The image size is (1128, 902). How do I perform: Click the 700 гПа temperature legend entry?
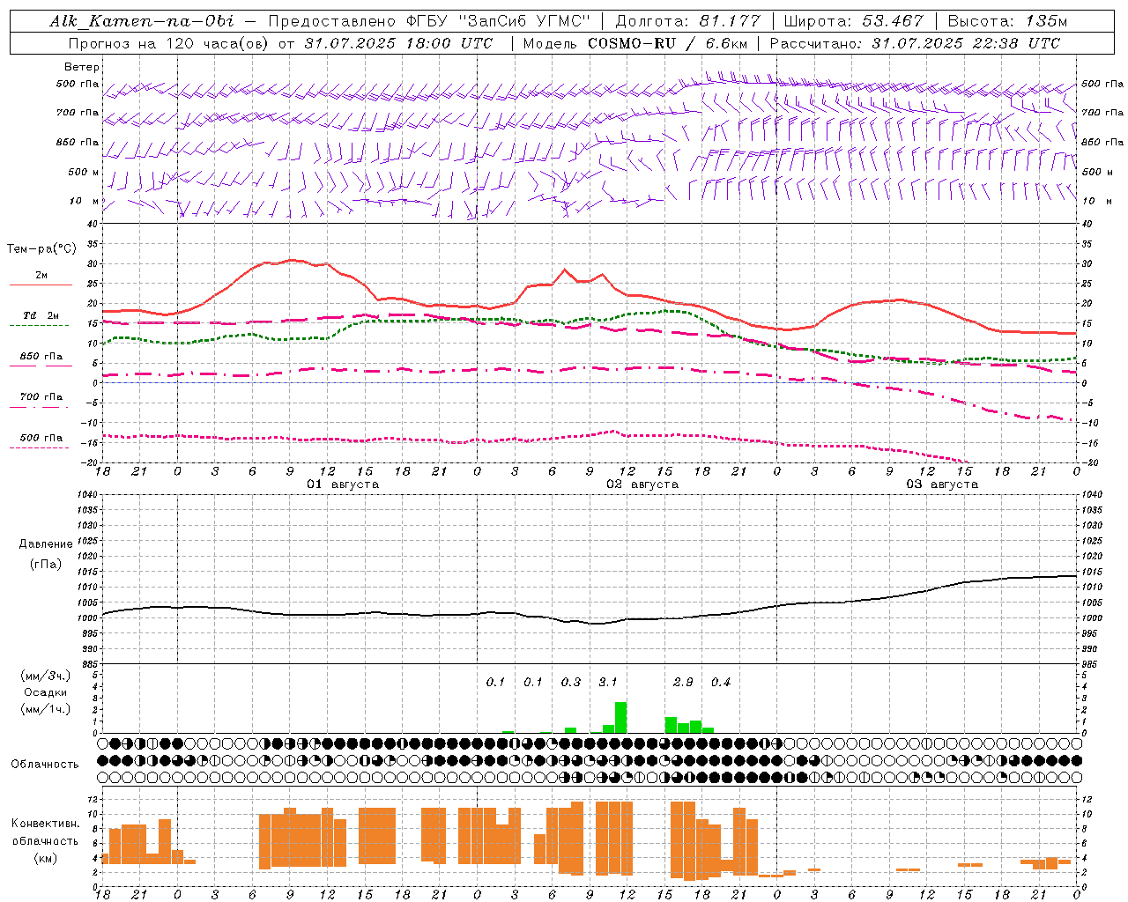click(41, 397)
